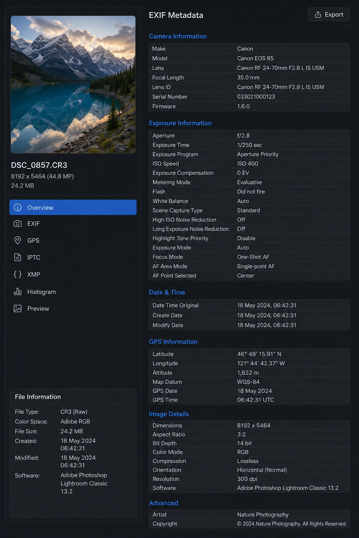Screen dimensions: 359x538
Task: Click the File Information panel title
Action: [x=38, y=396]
